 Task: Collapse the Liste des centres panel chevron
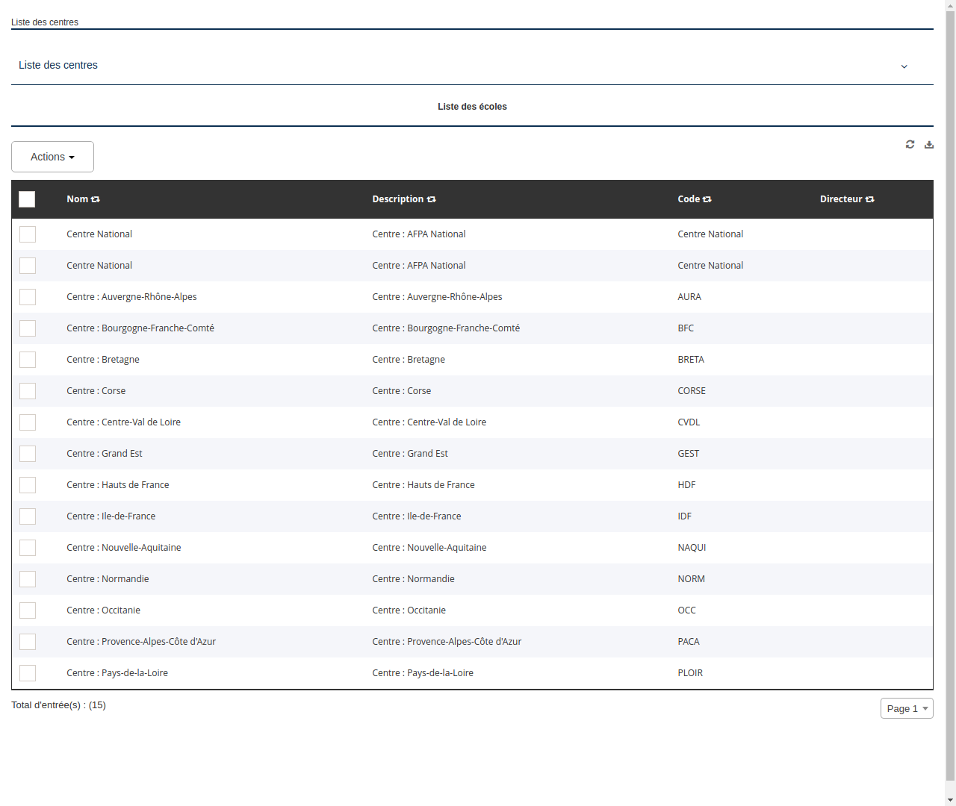click(904, 66)
